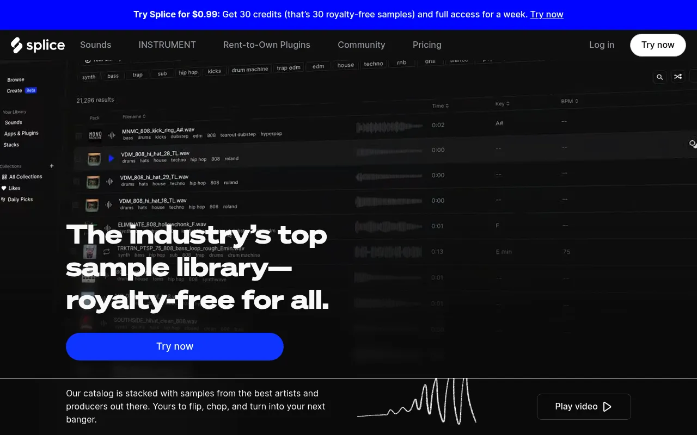
Task: Sort by the Filename column header
Action: click(x=134, y=116)
